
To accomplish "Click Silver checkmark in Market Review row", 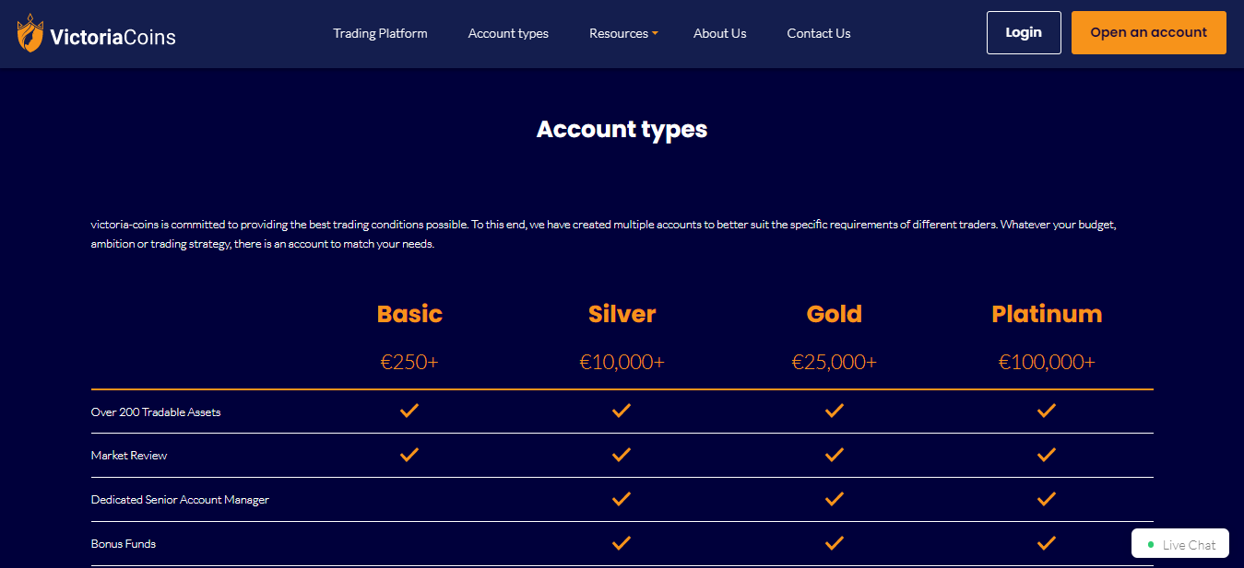I will coord(622,455).
